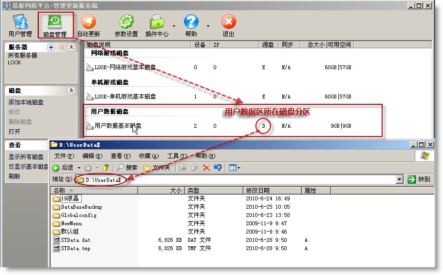This screenshot has width=443, height=275.
Task: Add a server with plus icon
Action: (51, 47)
